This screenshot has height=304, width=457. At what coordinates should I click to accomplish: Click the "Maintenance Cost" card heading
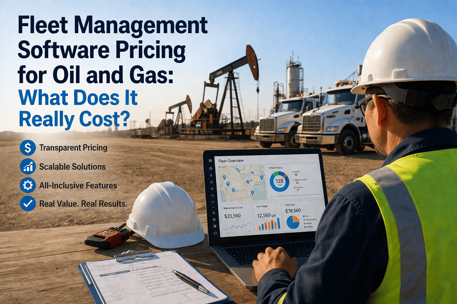[233, 208]
